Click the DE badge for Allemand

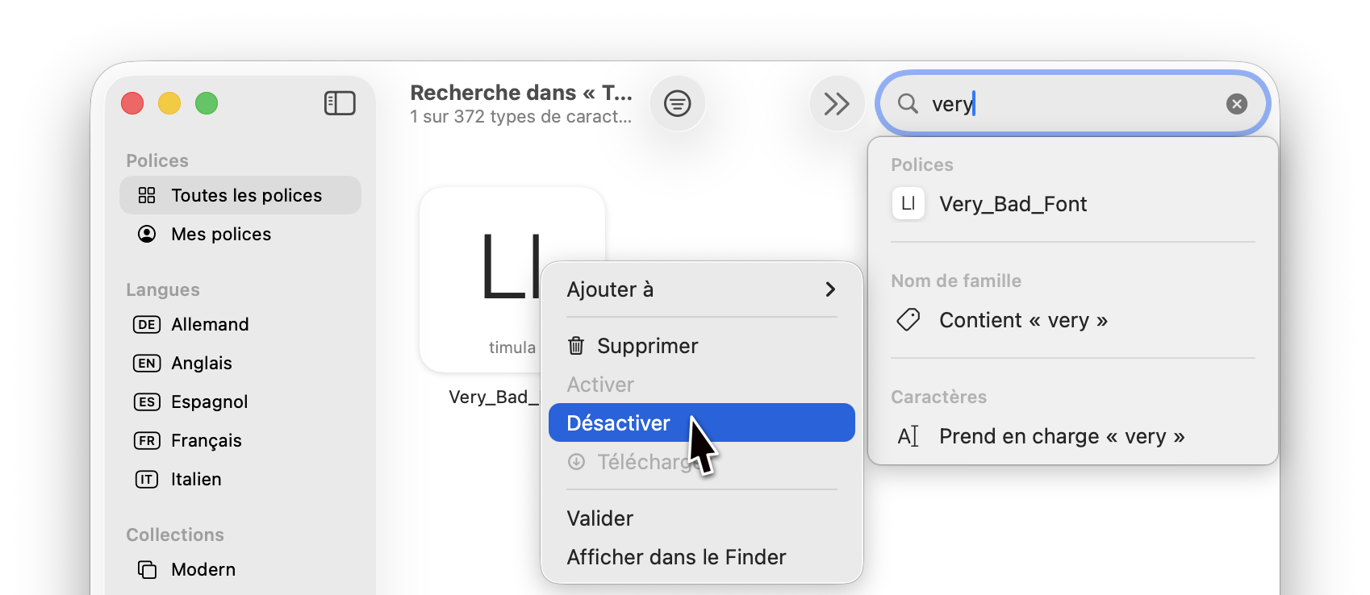146,324
